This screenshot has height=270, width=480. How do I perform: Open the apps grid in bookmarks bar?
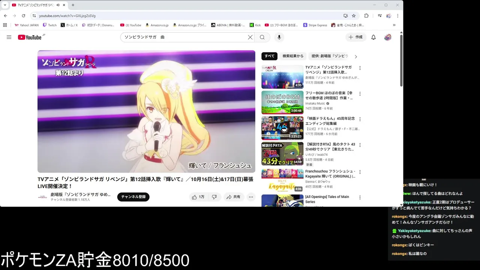tap(5, 25)
